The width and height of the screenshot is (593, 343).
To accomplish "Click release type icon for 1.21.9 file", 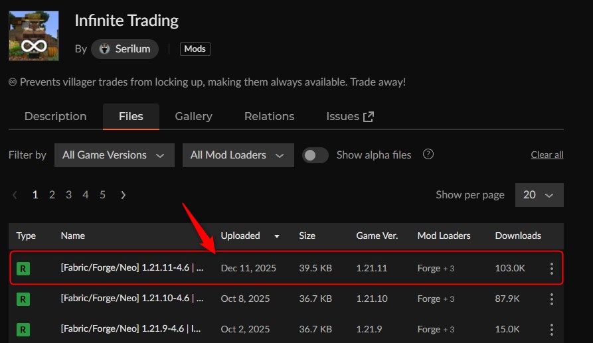I will pos(23,330).
